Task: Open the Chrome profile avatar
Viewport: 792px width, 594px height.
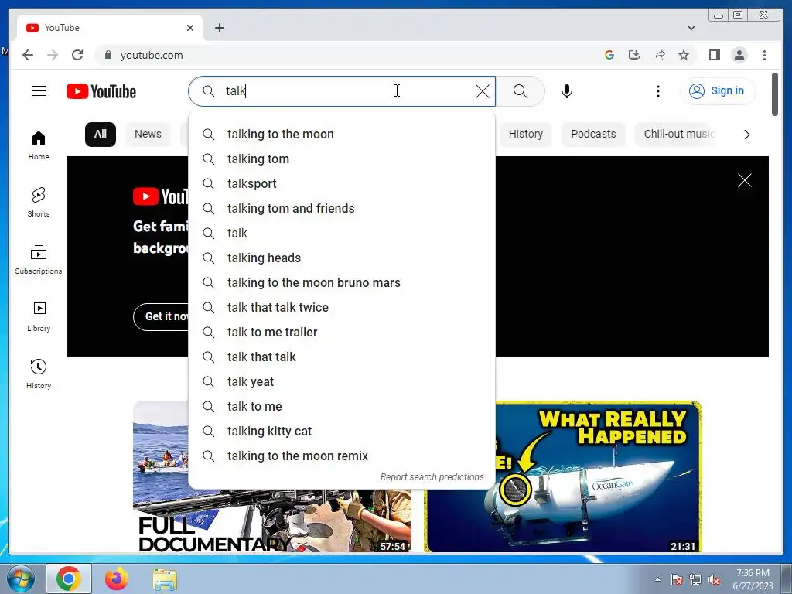Action: (x=739, y=55)
